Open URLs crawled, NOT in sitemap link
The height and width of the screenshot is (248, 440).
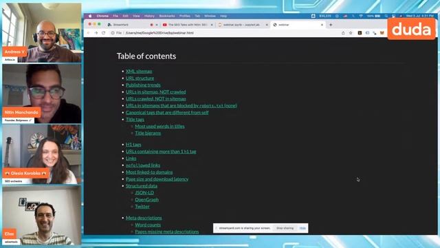coord(156,99)
